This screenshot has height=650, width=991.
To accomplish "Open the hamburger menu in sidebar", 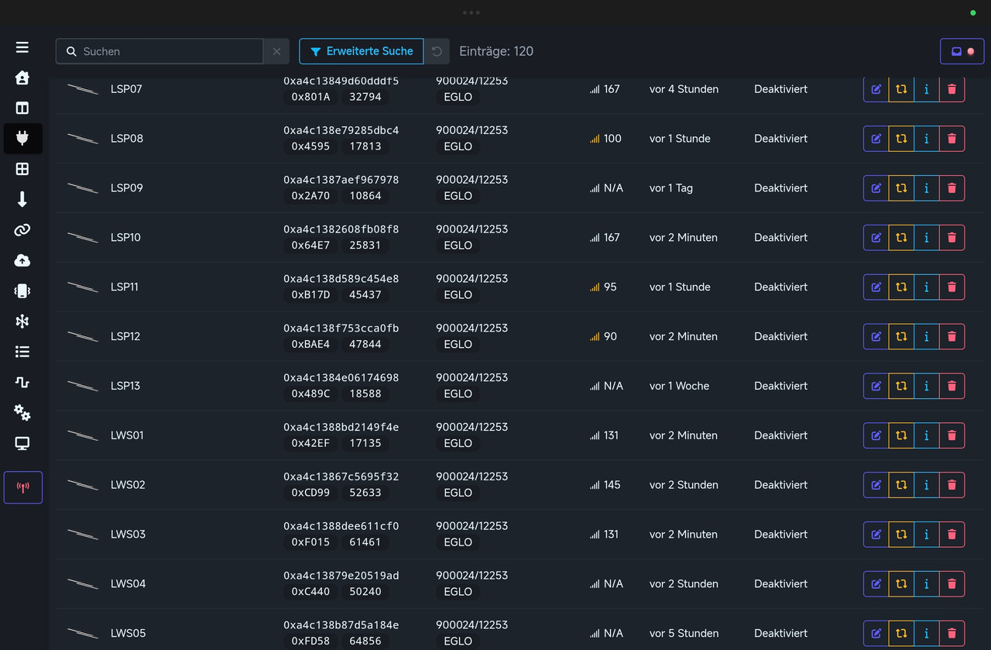I will (x=22, y=47).
